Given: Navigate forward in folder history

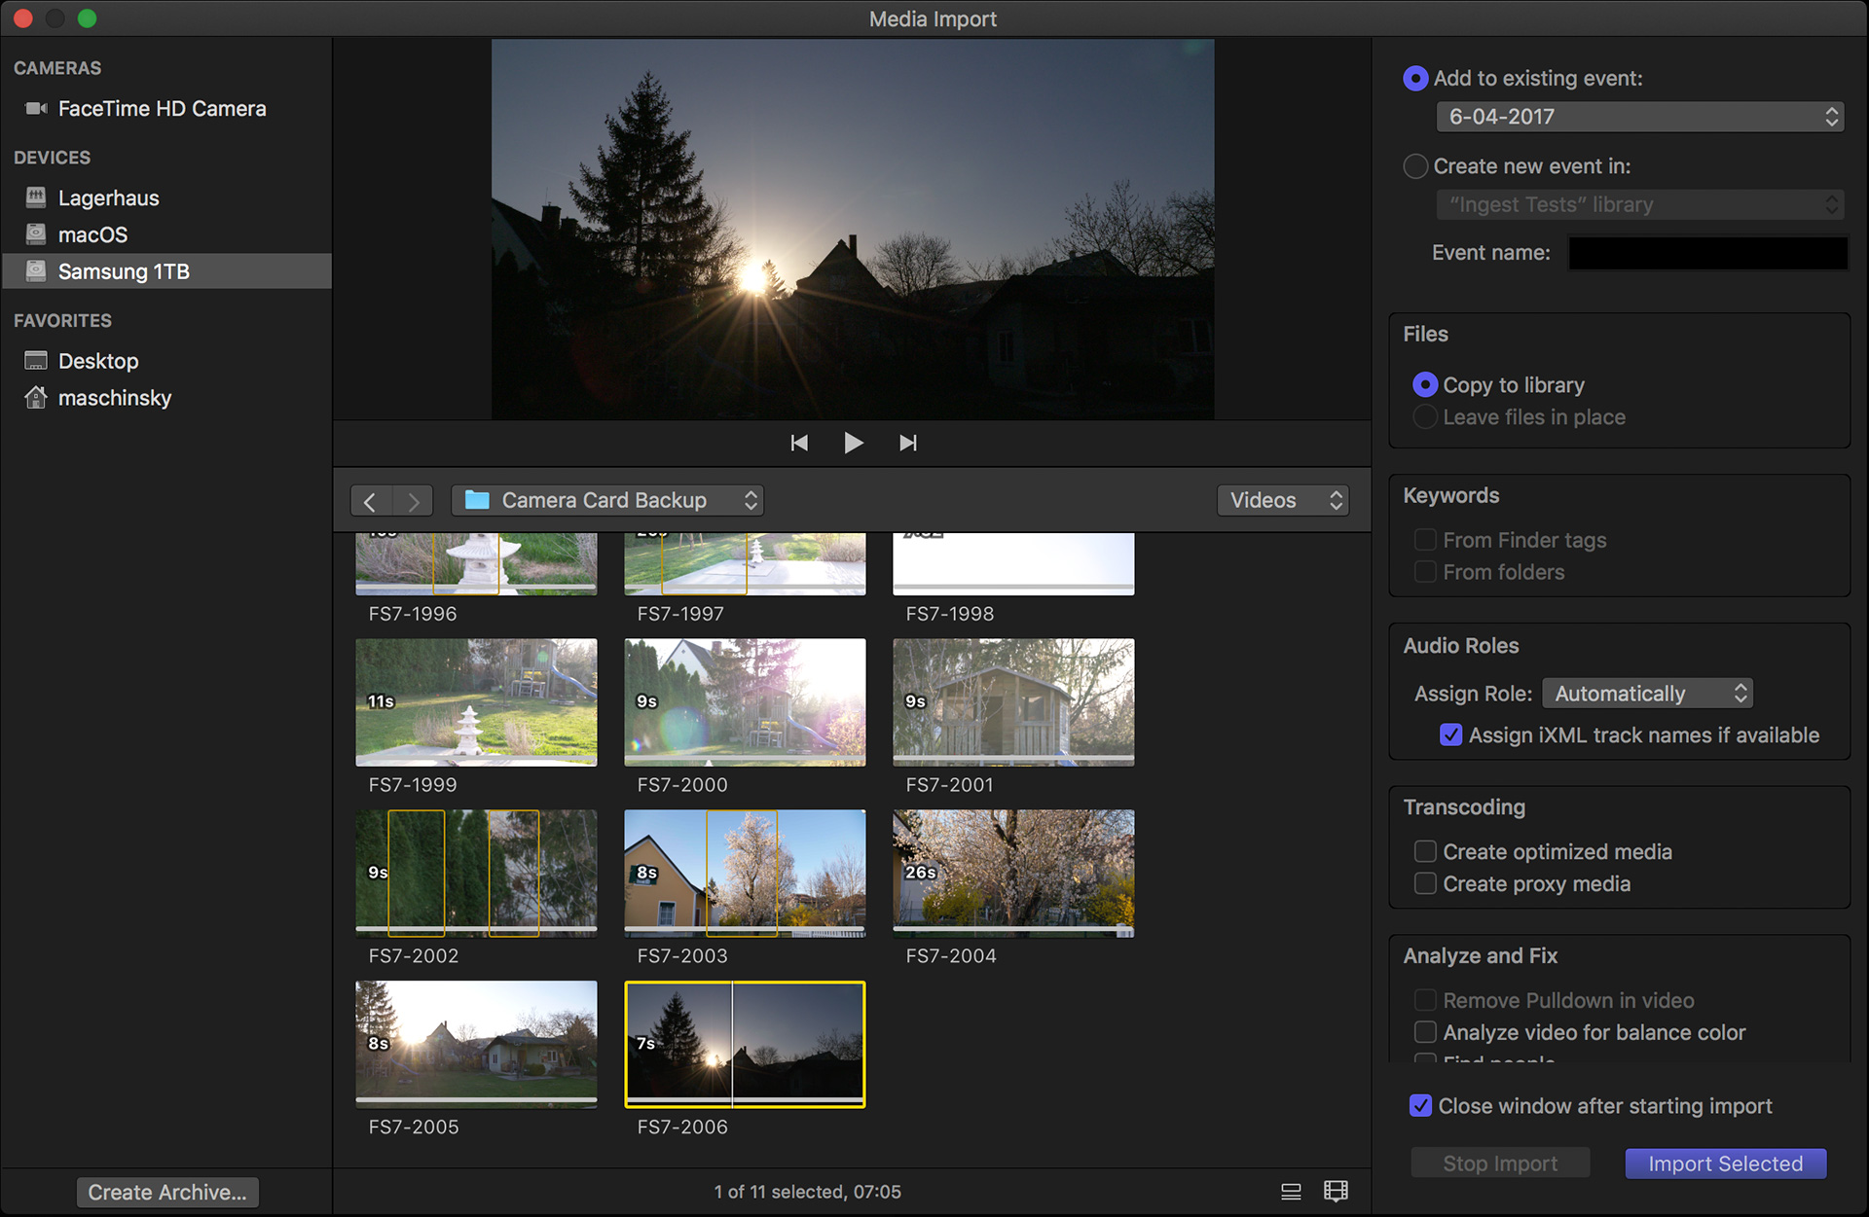Looking at the screenshot, I should pyautogui.click(x=414, y=500).
